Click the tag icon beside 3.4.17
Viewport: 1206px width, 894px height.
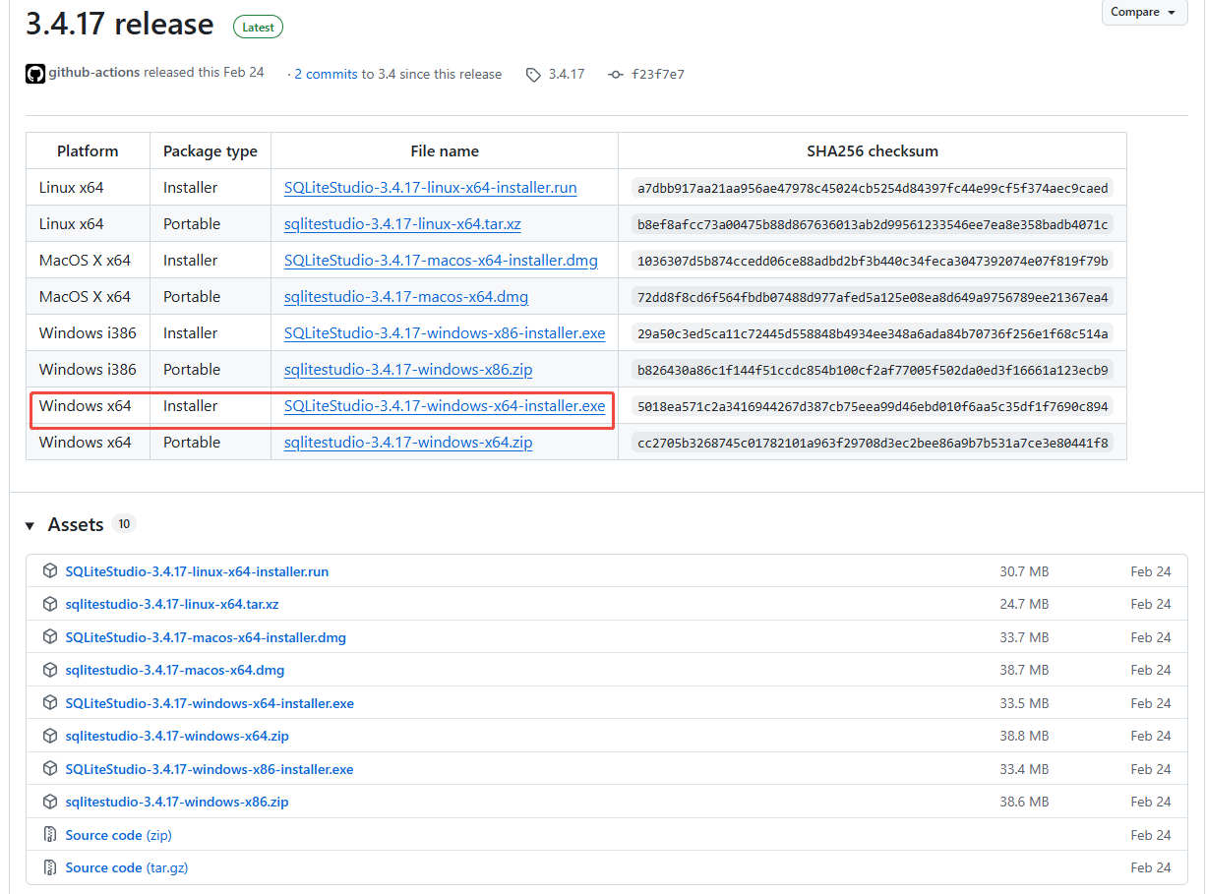pyautogui.click(x=533, y=75)
